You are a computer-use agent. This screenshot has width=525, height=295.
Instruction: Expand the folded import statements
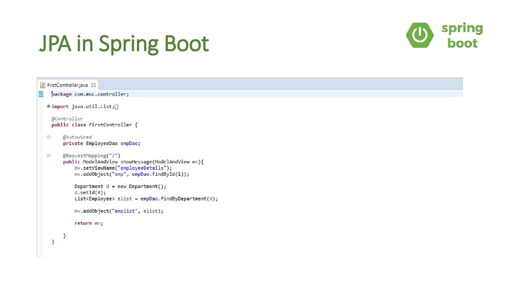(x=48, y=107)
